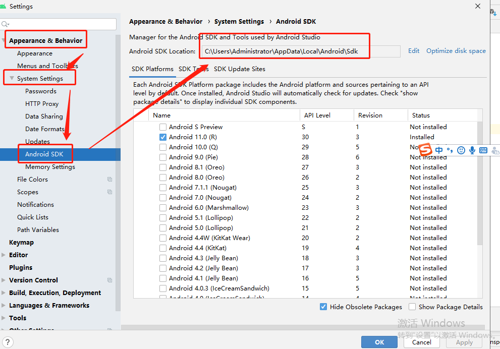The width and height of the screenshot is (500, 349).
Task: Sort table by the Revision column header
Action: click(x=381, y=115)
